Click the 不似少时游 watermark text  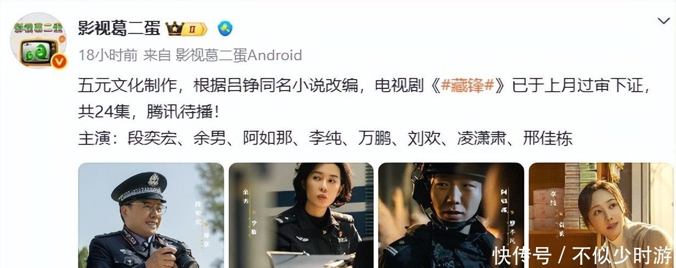tap(622, 255)
